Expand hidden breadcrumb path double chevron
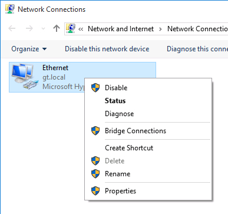The image size is (228, 214). tap(81, 29)
